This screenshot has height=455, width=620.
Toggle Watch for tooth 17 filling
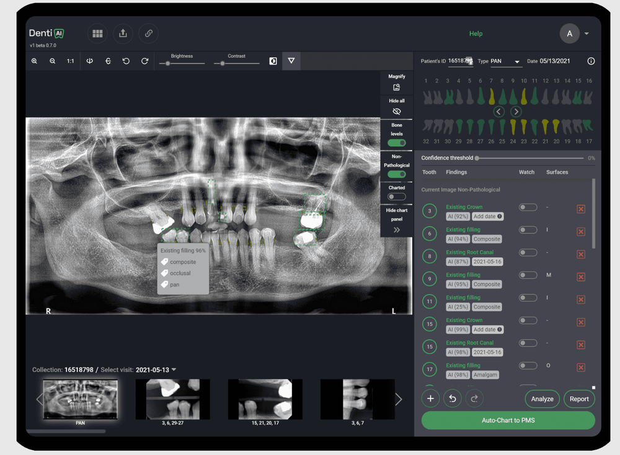(528, 366)
